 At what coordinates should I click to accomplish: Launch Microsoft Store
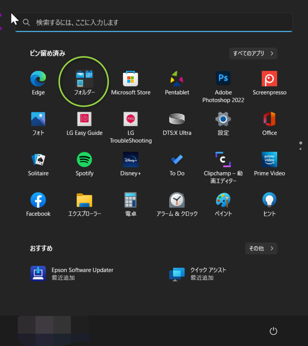click(x=130, y=83)
